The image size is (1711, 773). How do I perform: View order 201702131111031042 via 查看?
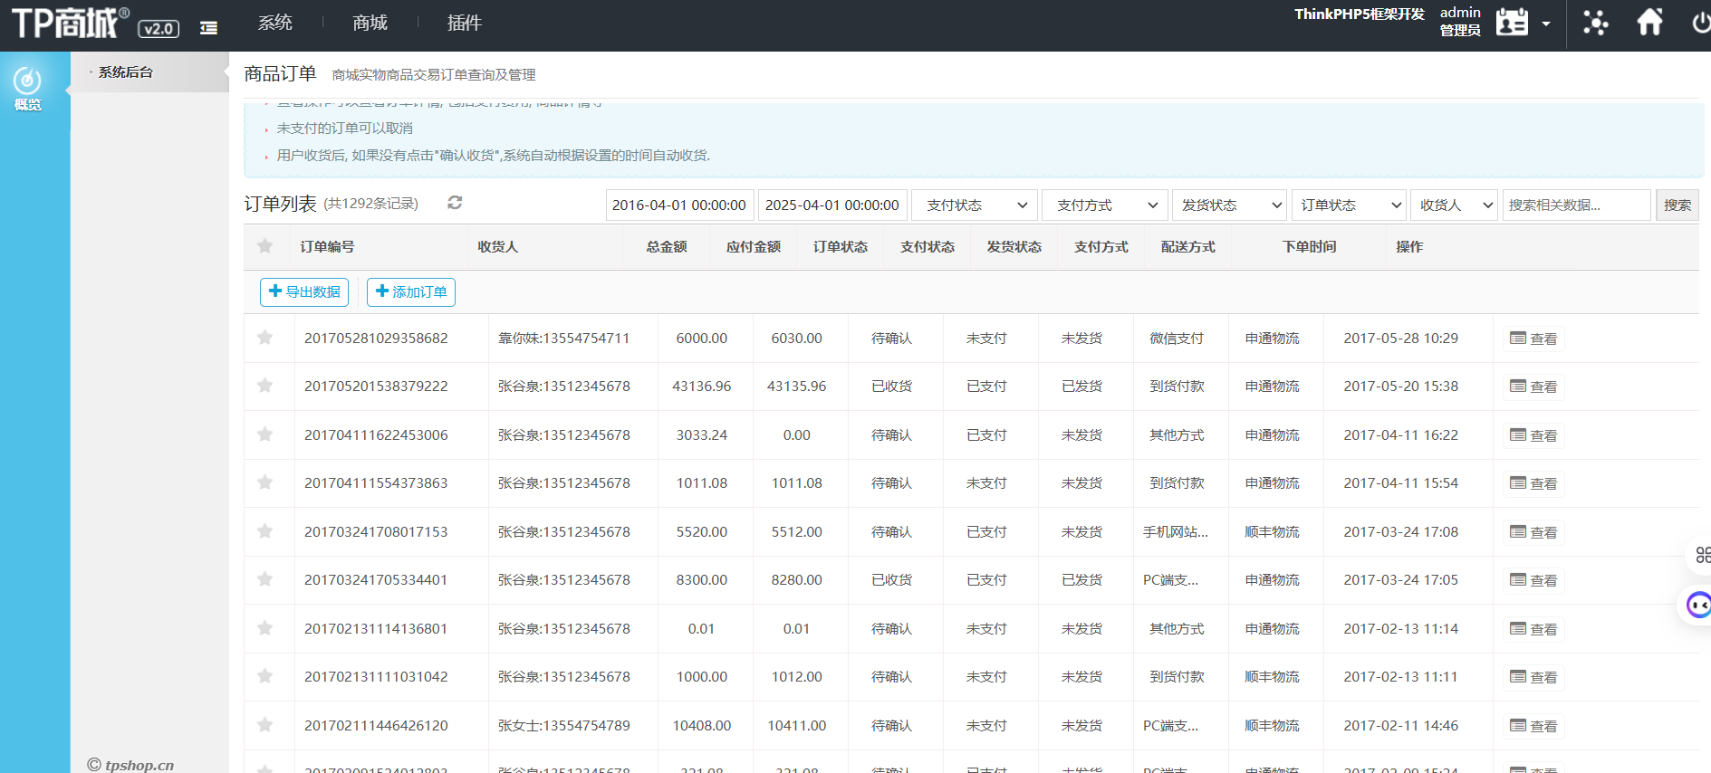tap(1533, 677)
